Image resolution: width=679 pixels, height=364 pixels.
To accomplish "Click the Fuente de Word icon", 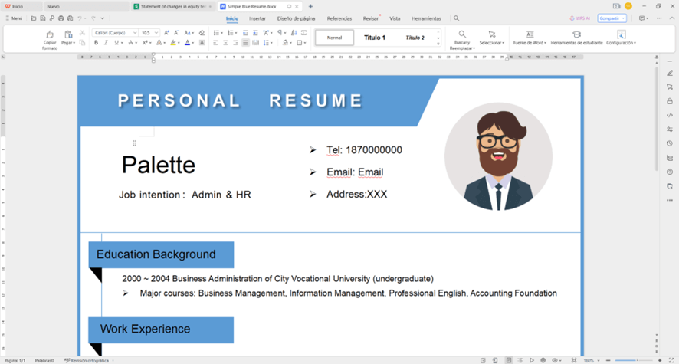I will click(x=530, y=34).
